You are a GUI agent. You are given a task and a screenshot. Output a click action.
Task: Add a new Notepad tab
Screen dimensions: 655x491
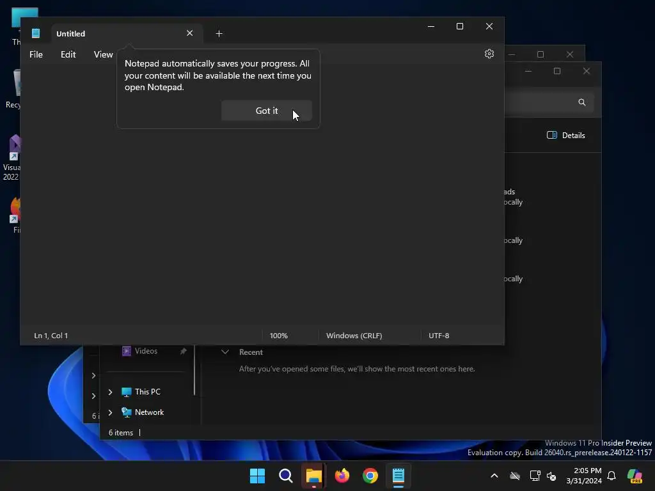tap(219, 33)
